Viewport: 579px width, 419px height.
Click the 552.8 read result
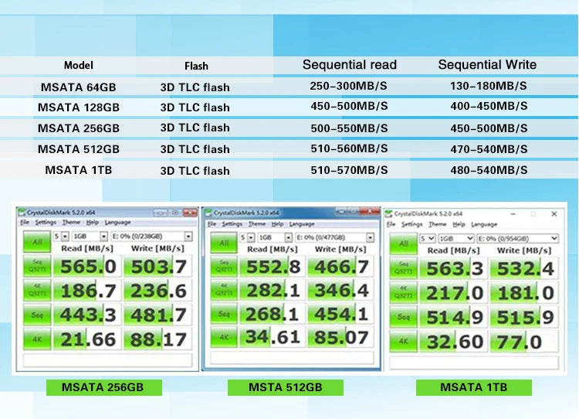(x=273, y=267)
